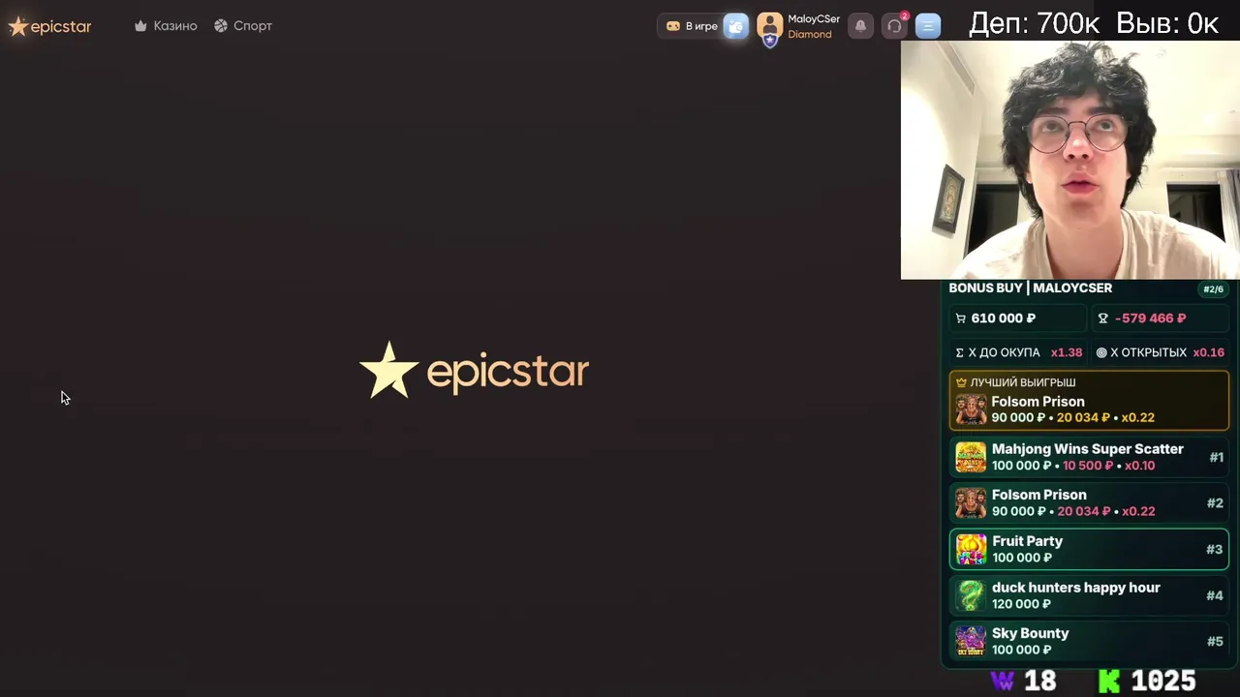Click the duck hunters green dragon thumbnail
Screen dimensions: 1240x697
pos(971,595)
